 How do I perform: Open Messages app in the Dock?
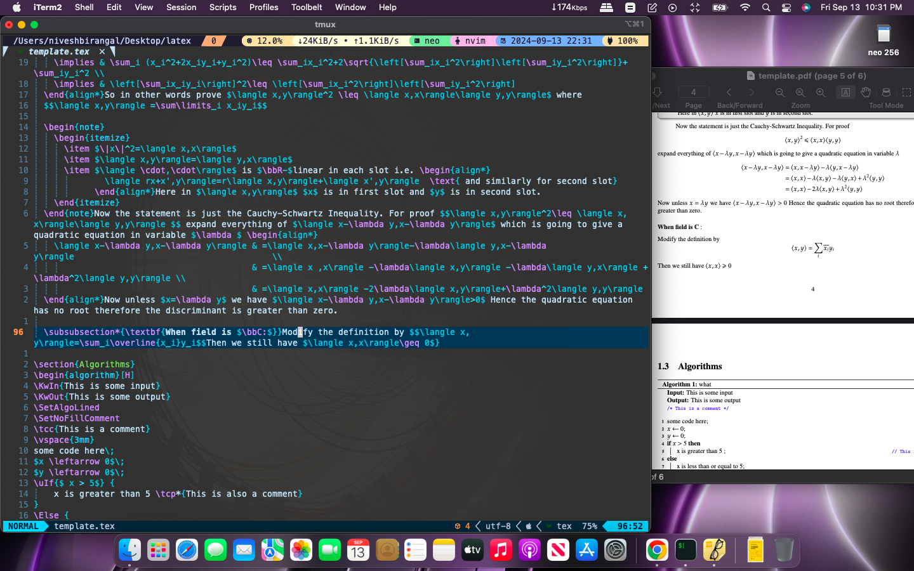point(215,549)
